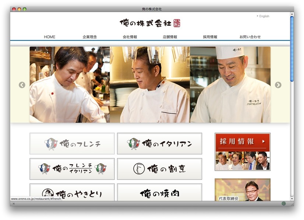Click the green status icon in bottom bar

point(283,203)
